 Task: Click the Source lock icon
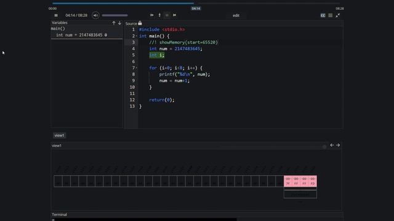pyautogui.click(x=140, y=23)
